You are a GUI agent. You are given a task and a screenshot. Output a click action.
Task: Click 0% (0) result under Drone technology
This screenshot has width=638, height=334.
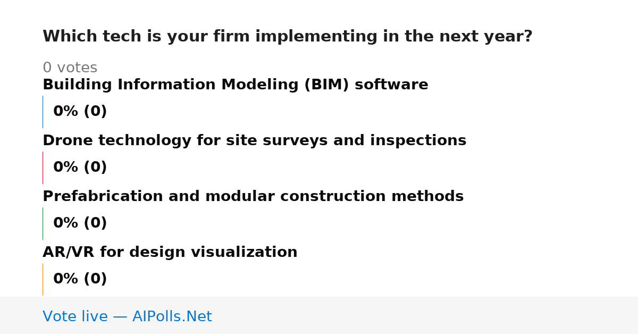80,168
